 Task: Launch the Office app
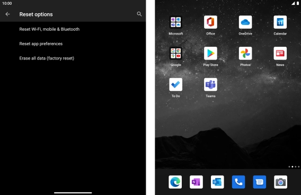click(210, 22)
